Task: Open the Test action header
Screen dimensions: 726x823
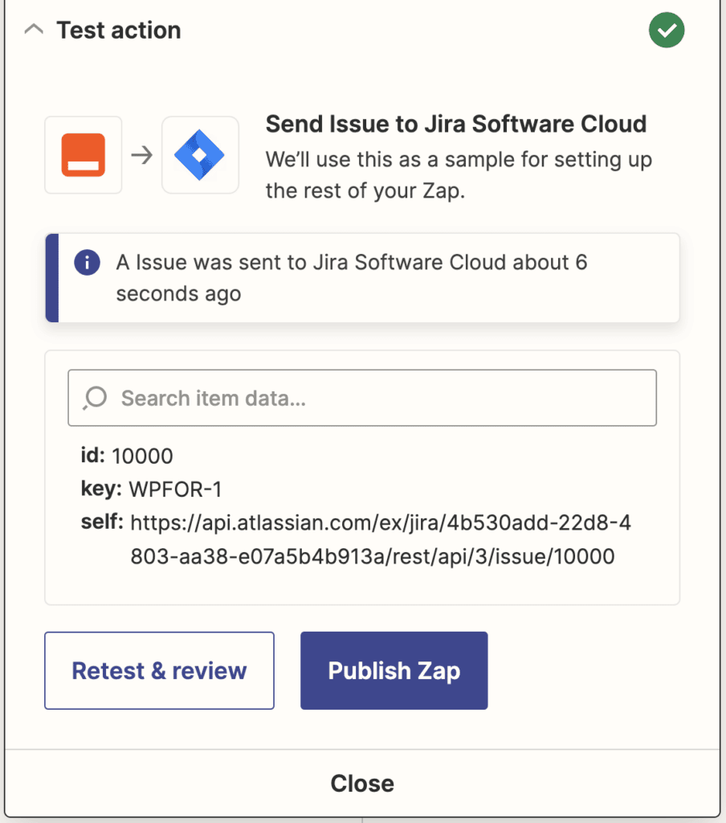Action: [x=117, y=30]
